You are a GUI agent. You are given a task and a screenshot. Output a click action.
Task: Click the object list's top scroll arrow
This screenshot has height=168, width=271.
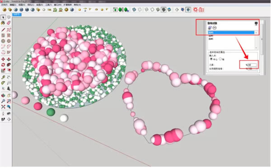(x=256, y=33)
